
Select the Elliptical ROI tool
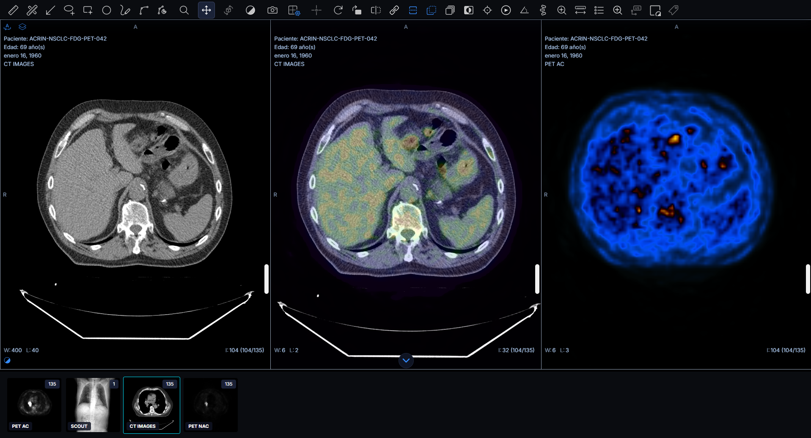(x=69, y=10)
